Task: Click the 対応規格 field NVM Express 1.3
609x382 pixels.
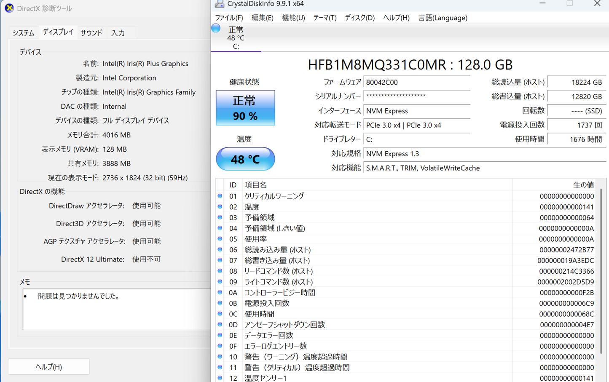Action: 485,154
